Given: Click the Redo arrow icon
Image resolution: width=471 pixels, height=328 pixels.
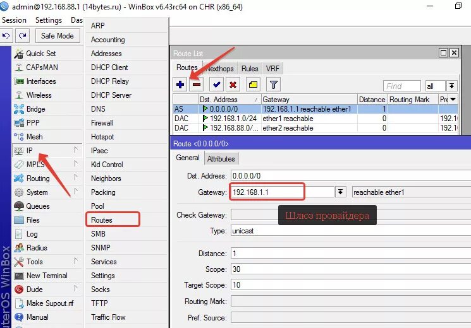Looking at the screenshot, I should [x=23, y=36].
